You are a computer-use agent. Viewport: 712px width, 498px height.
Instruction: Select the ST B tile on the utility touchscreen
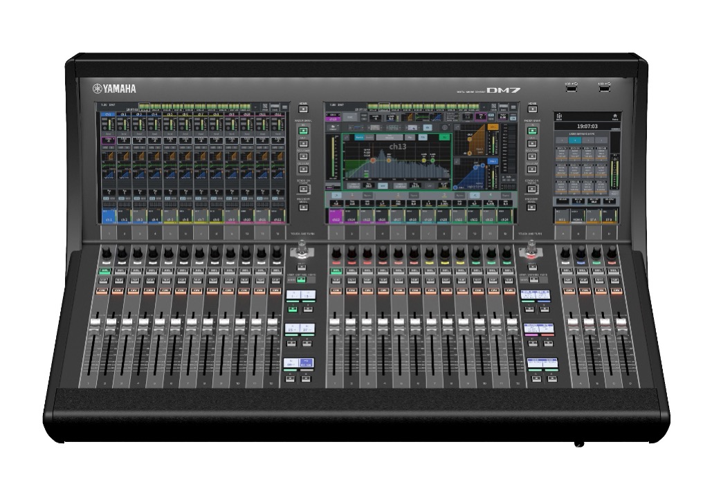coord(608,216)
